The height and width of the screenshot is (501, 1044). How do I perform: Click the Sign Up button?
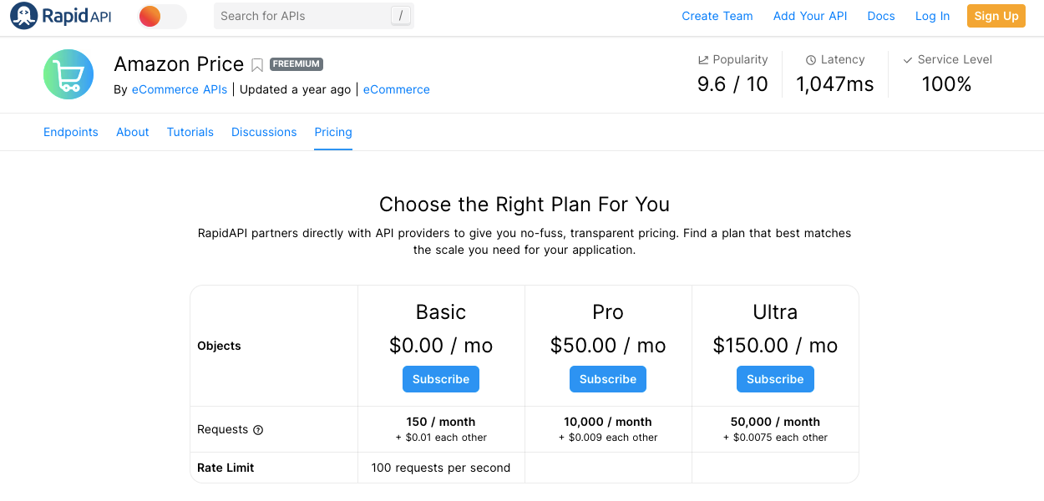(x=996, y=15)
